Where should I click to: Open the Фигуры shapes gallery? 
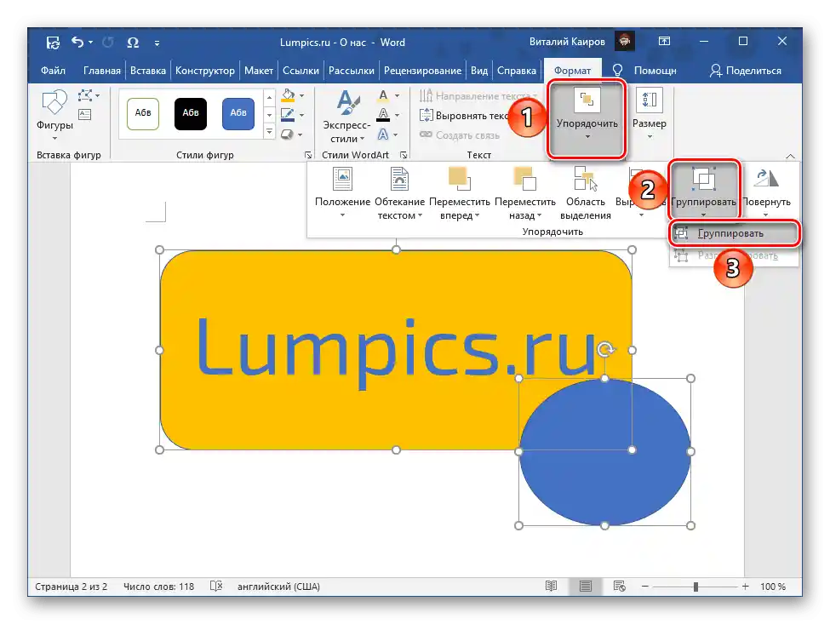pyautogui.click(x=54, y=114)
